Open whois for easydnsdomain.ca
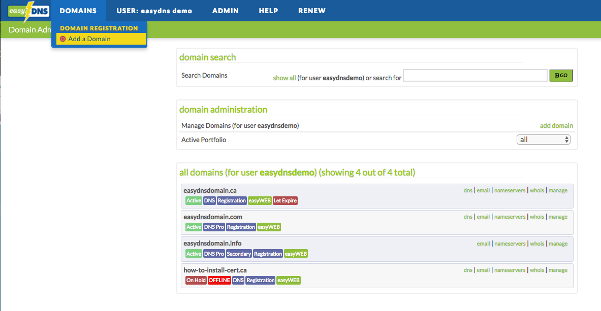Screen dimensions: 601x311 (536, 190)
